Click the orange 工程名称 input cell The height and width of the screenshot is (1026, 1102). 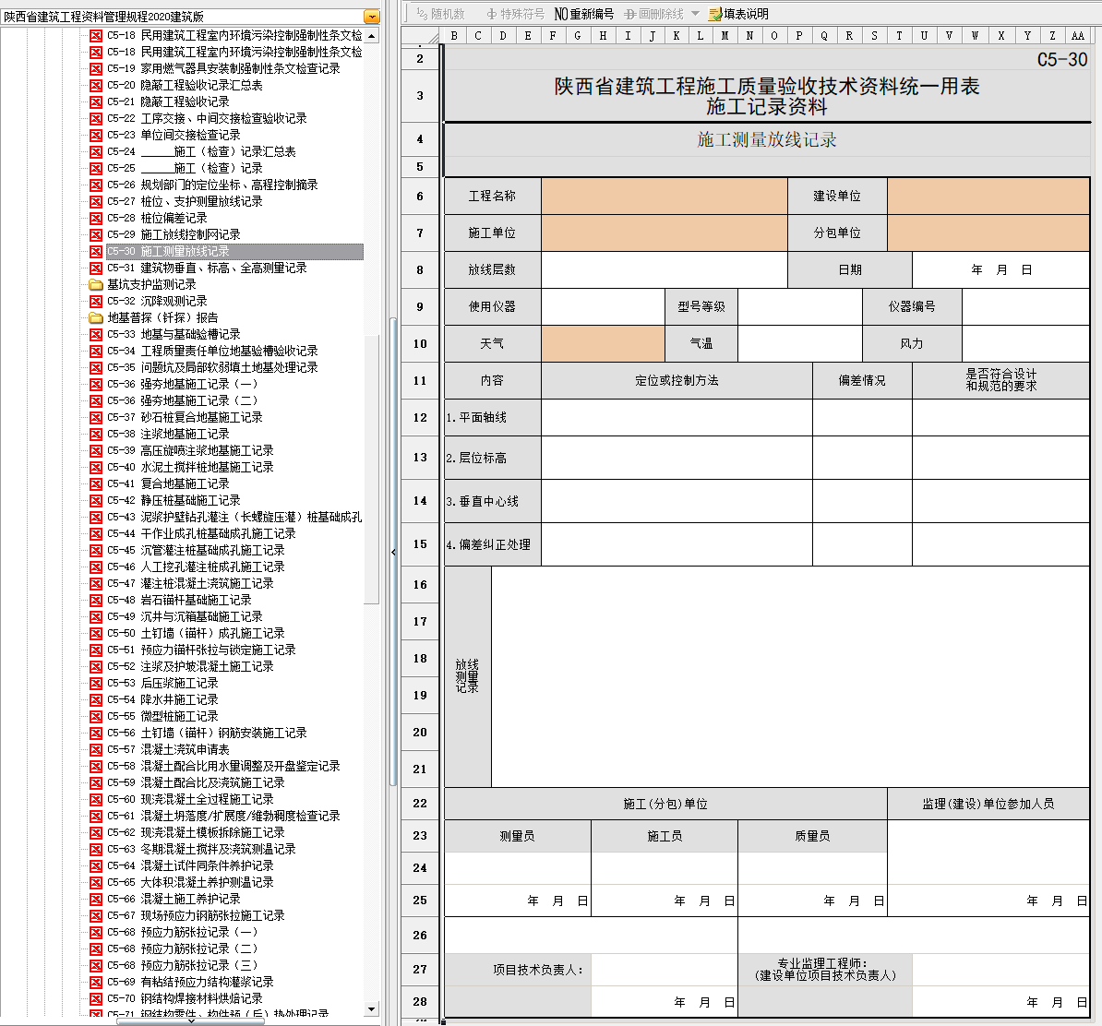664,197
